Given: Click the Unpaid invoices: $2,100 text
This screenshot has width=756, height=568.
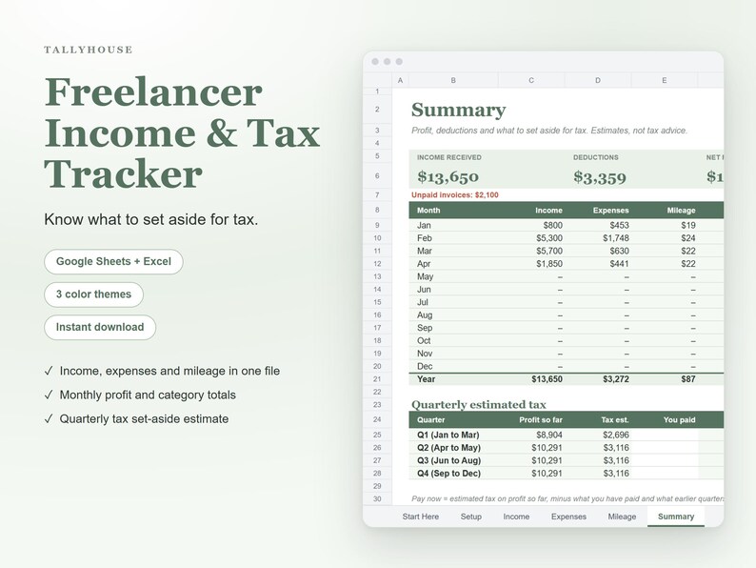Looking at the screenshot, I should coord(455,195).
